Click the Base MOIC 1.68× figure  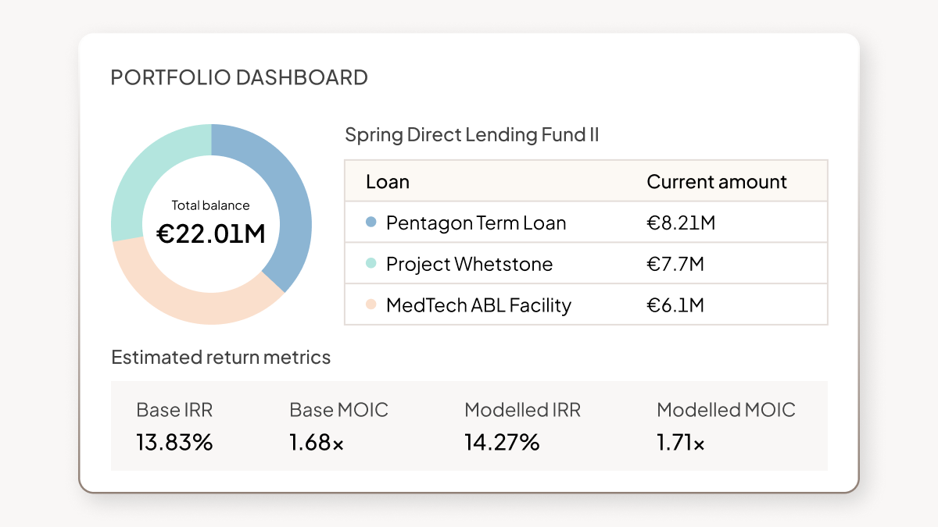[315, 443]
